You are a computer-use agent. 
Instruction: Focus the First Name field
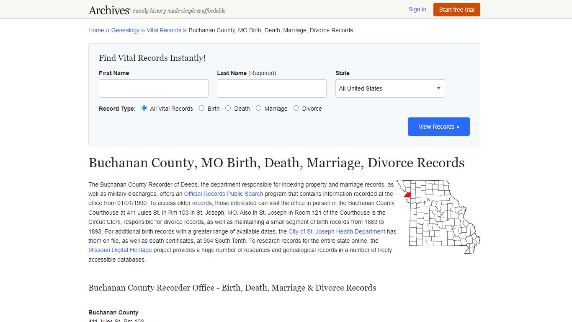point(154,88)
